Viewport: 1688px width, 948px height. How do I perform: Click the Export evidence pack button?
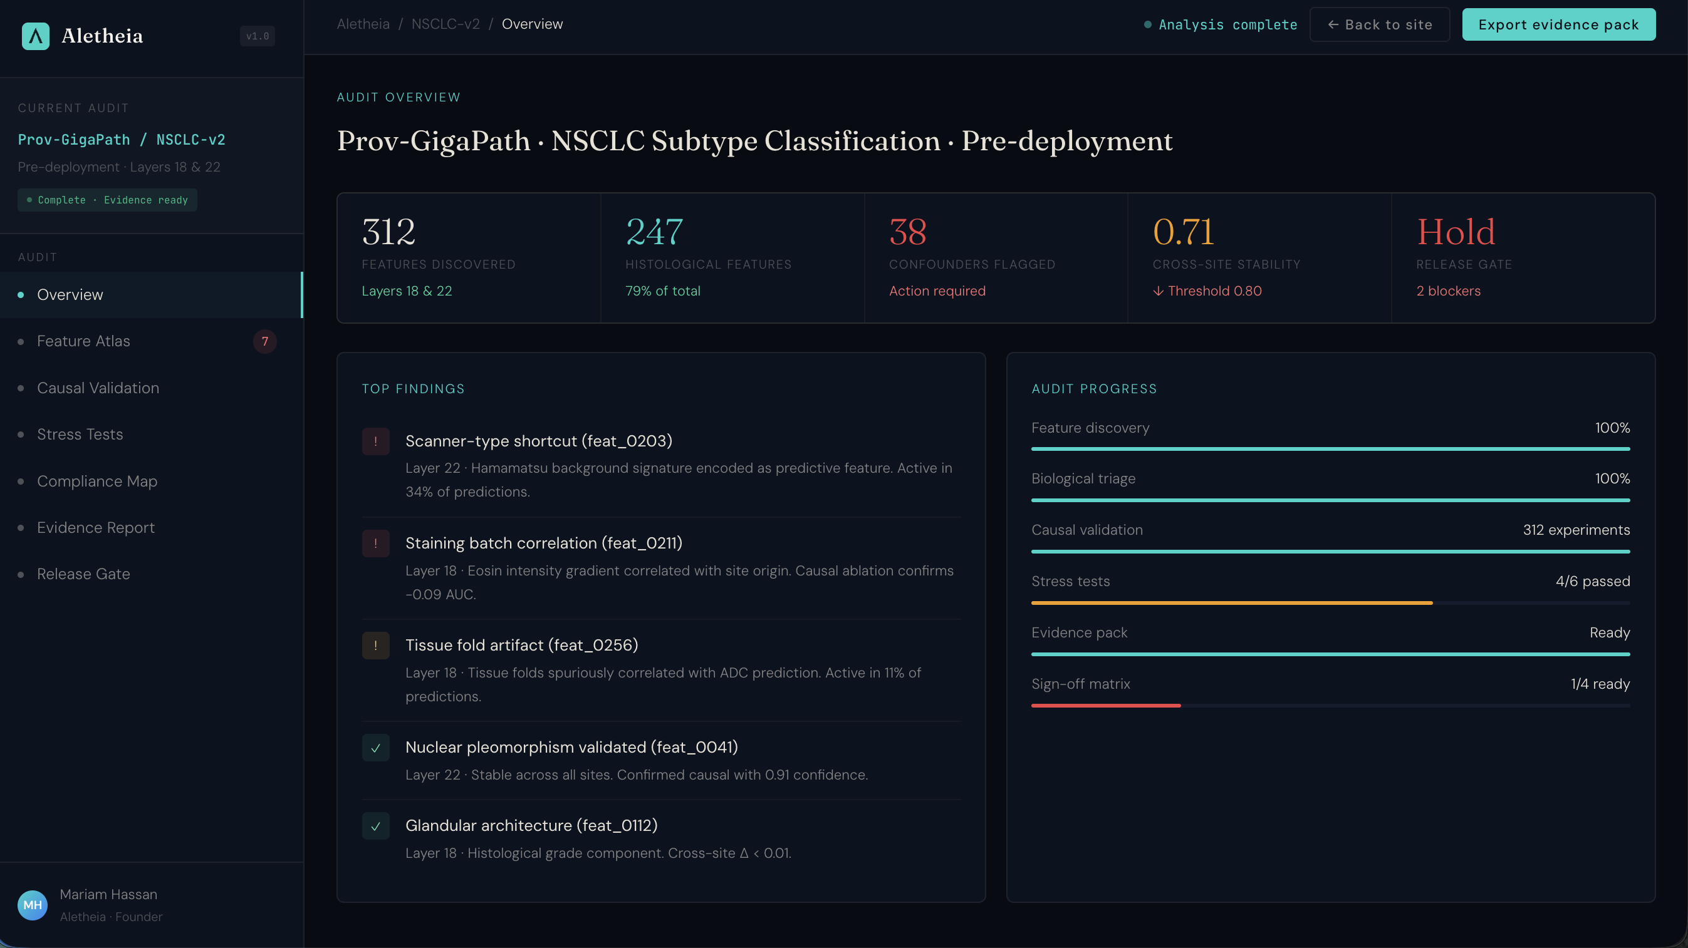pos(1558,24)
